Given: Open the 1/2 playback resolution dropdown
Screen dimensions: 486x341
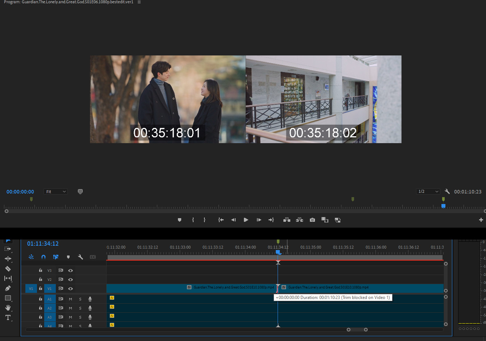Looking at the screenshot, I should (428, 191).
